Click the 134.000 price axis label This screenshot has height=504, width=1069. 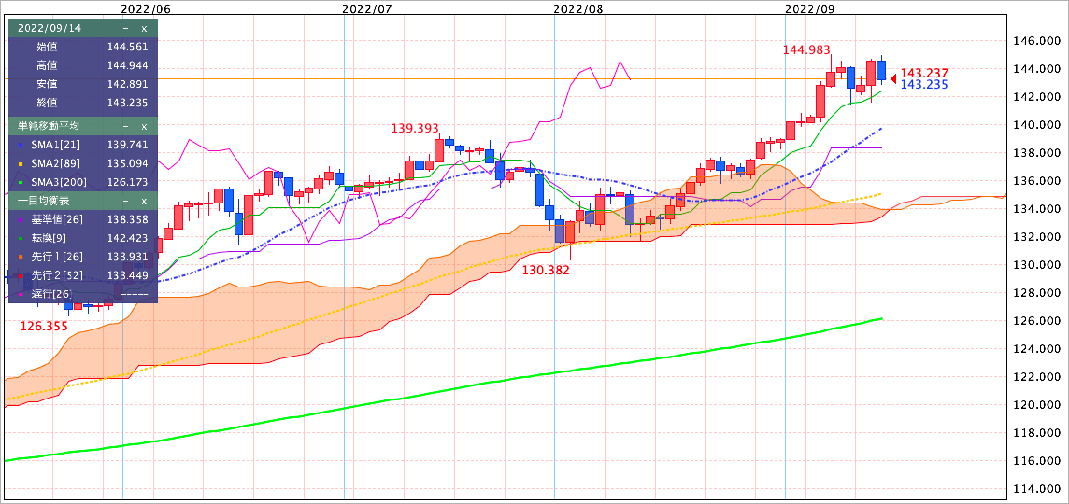point(1037,209)
